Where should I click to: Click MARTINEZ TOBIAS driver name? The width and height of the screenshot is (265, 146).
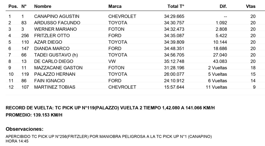(x=55, y=87)
